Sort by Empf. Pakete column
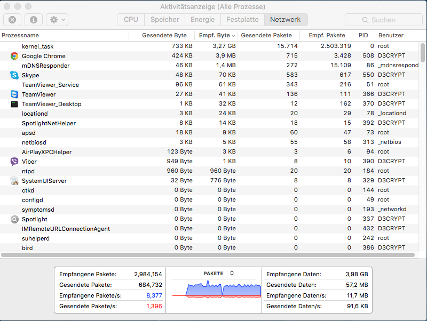The height and width of the screenshot is (321, 427). tap(326, 35)
